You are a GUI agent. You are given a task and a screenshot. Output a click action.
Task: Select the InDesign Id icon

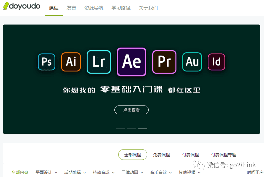click(216, 62)
